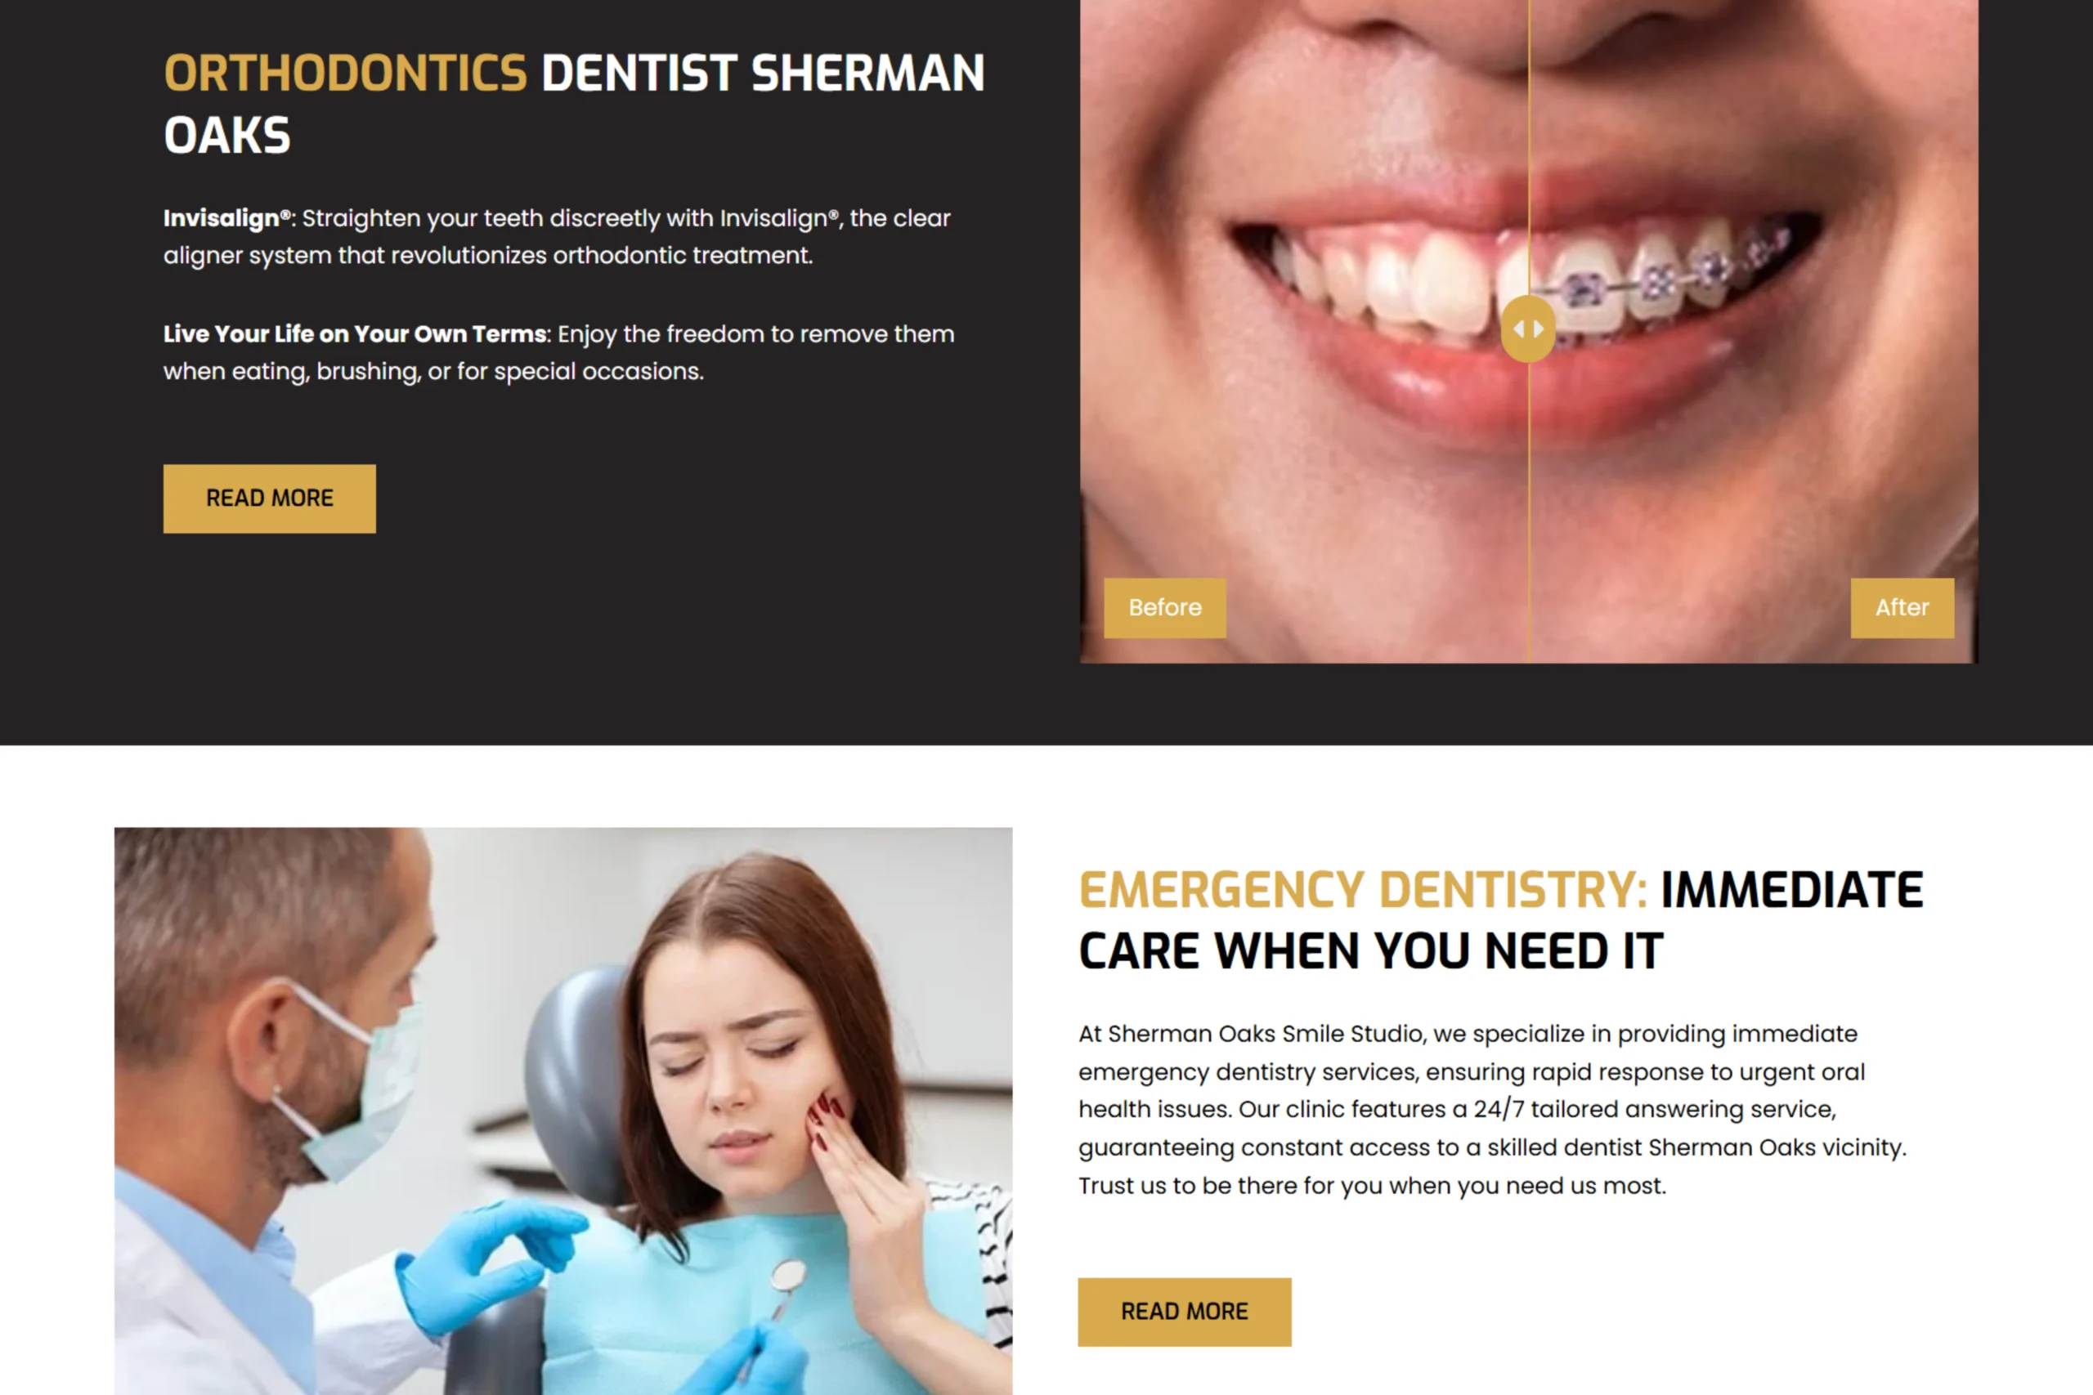Select bold Live Your Life on Your Own Terms
The width and height of the screenshot is (2093, 1395).
point(355,334)
